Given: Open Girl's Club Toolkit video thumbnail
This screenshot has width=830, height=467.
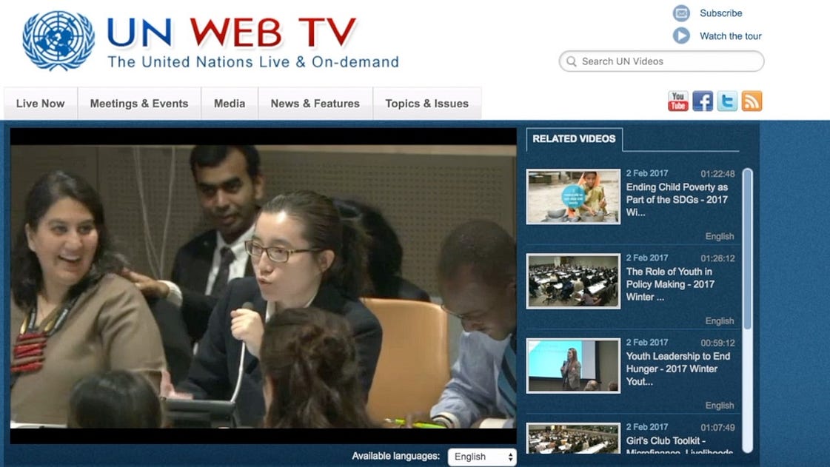Looking at the screenshot, I should point(573,438).
